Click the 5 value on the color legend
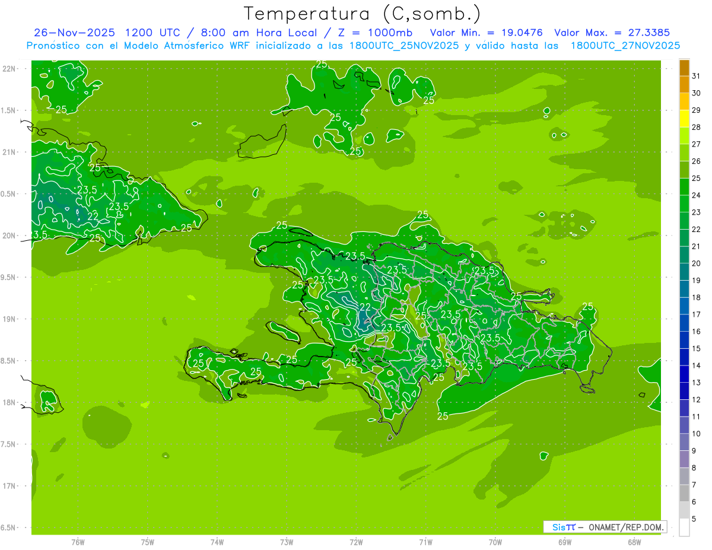Viewport: 712px width, 550px height. [x=694, y=519]
